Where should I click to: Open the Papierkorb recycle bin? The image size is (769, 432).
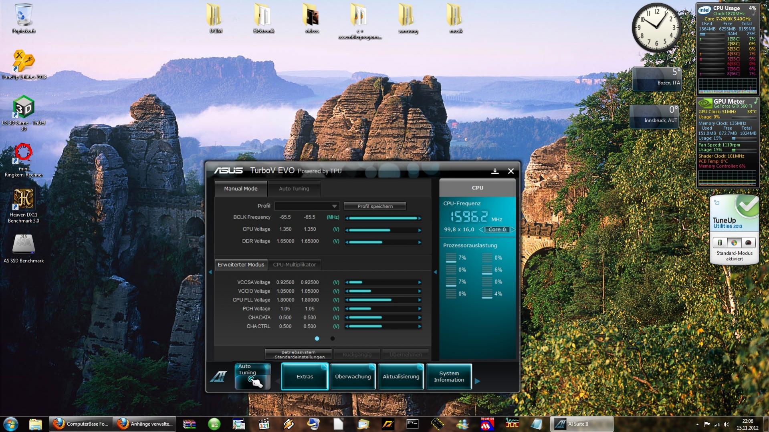click(24, 18)
